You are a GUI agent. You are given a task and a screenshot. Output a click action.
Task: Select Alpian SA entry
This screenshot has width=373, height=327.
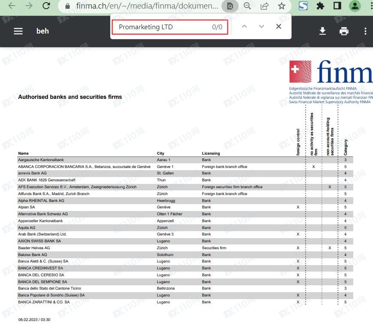pyautogui.click(x=27, y=207)
